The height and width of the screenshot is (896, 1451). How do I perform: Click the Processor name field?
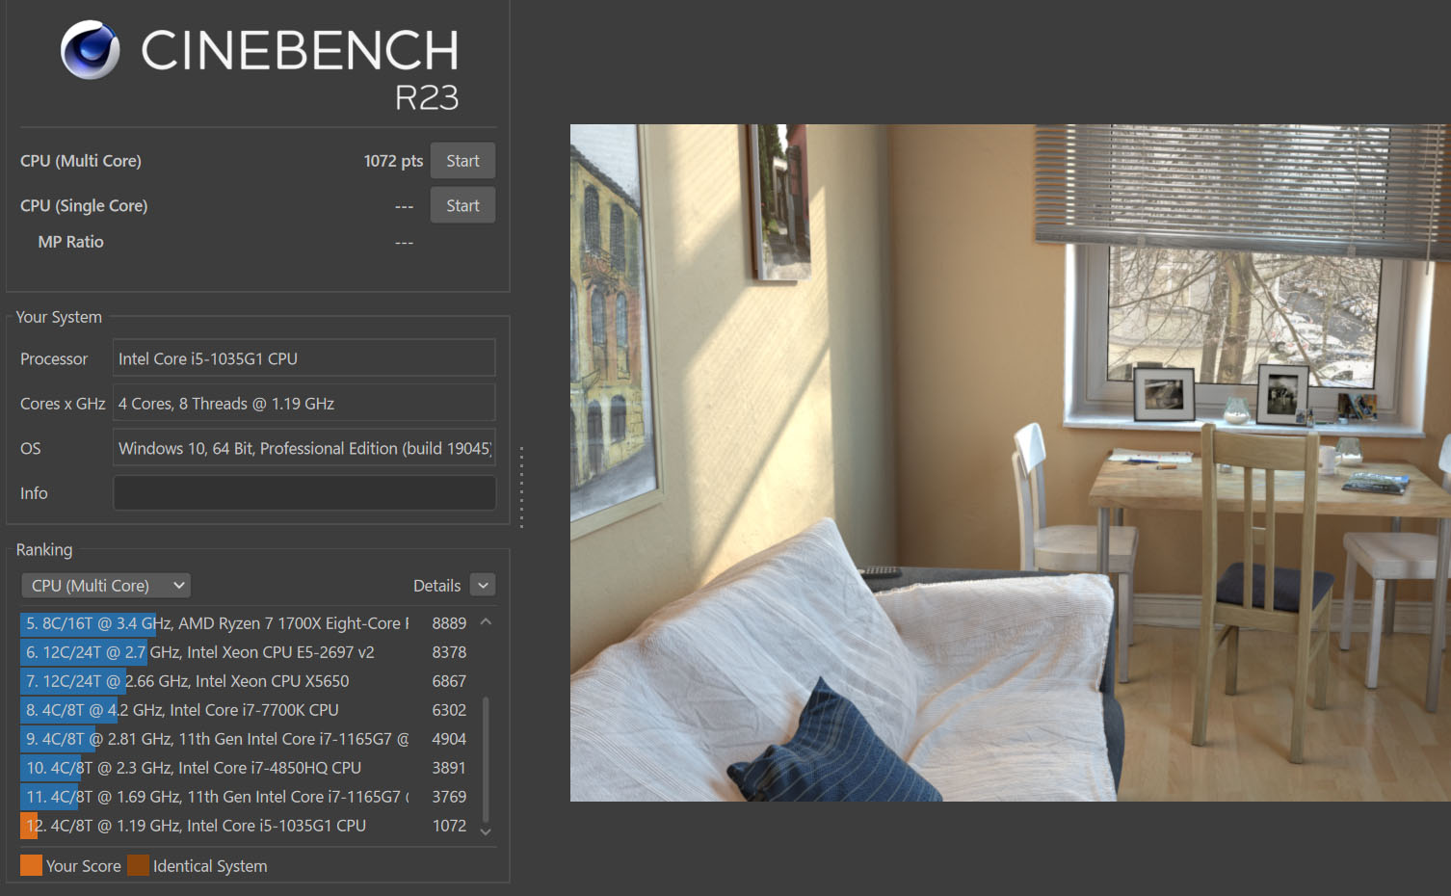[x=304, y=358]
